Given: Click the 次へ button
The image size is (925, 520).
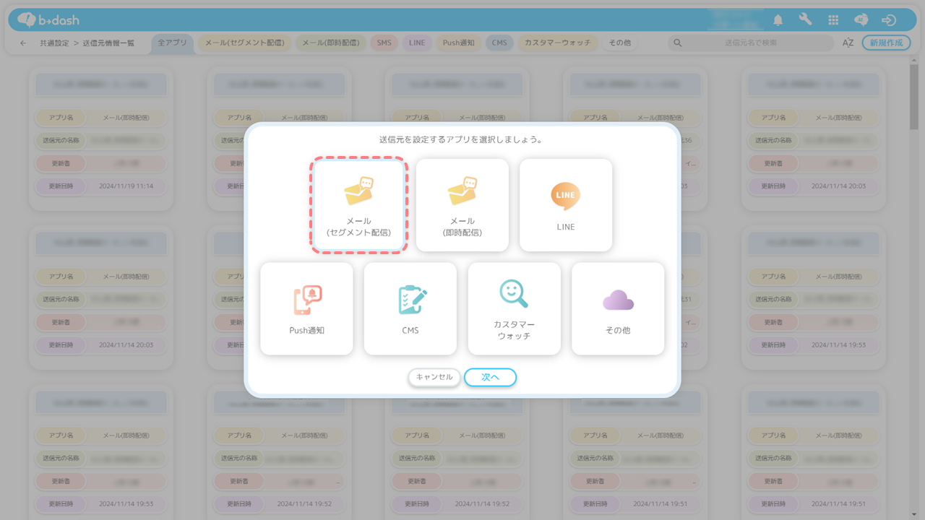Looking at the screenshot, I should coord(490,377).
